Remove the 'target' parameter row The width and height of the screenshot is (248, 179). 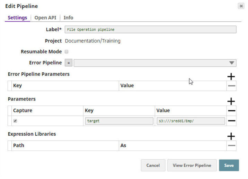click(x=231, y=121)
